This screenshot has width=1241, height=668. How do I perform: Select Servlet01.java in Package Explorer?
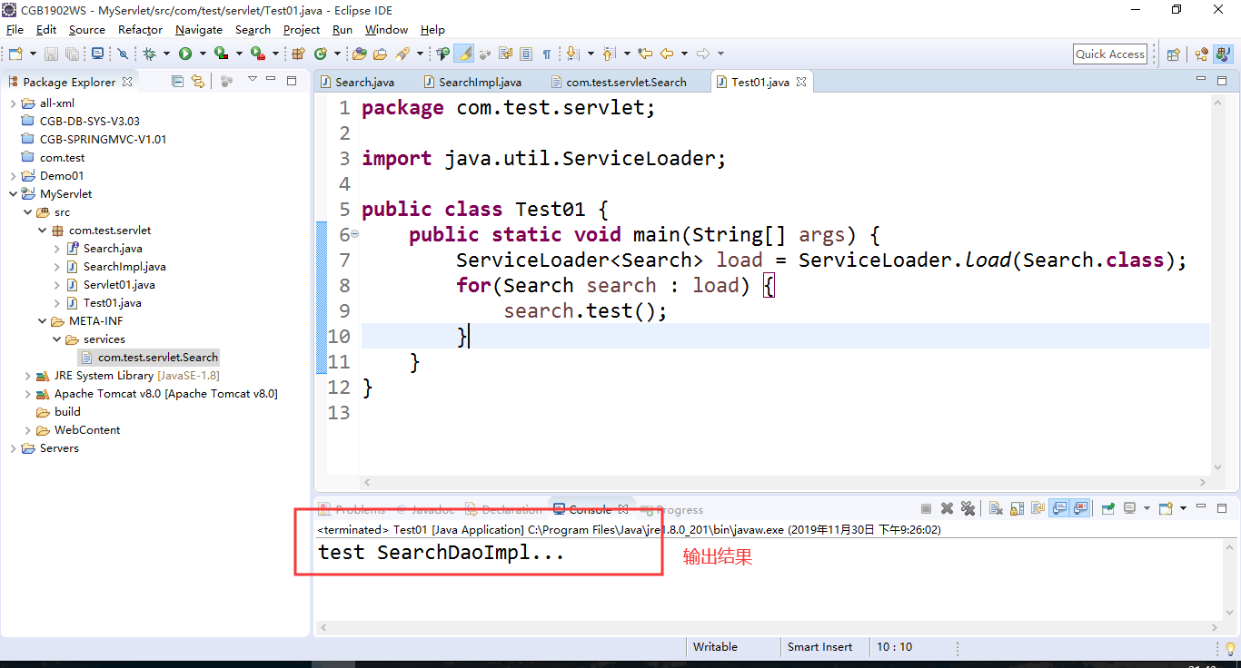point(119,284)
